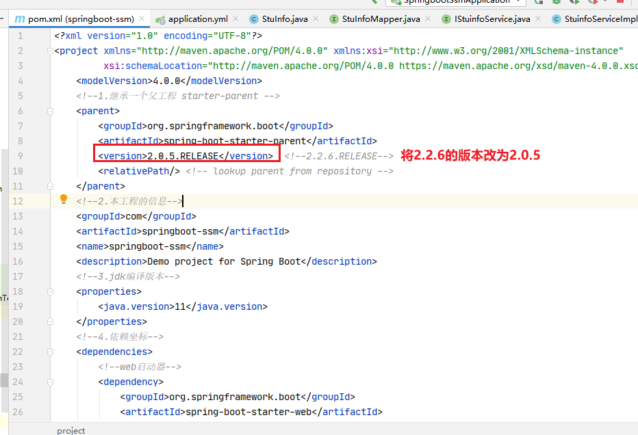Collapse the parent block fold at line 6
The image size is (638, 435).
[49, 111]
